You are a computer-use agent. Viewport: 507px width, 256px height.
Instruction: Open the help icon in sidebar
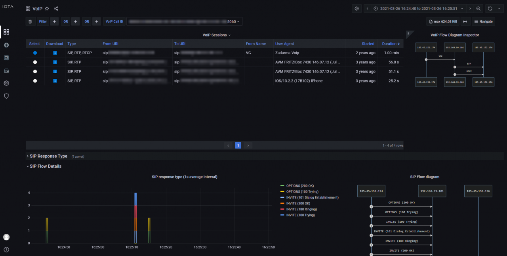coord(6,250)
